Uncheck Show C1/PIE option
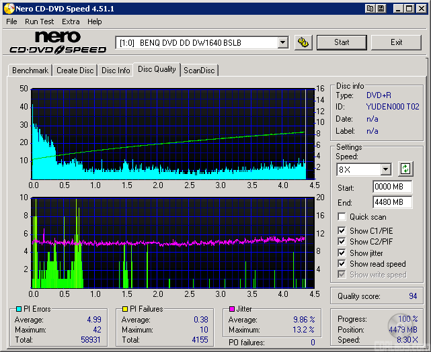431x352 pixels. pyautogui.click(x=342, y=231)
